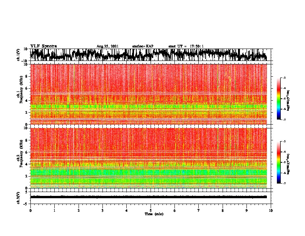Click time axis tick label "8"
This screenshot has width=305, height=236.
point(223,211)
